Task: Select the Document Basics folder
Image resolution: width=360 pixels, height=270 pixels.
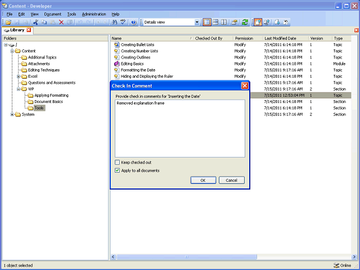Action: (49, 101)
